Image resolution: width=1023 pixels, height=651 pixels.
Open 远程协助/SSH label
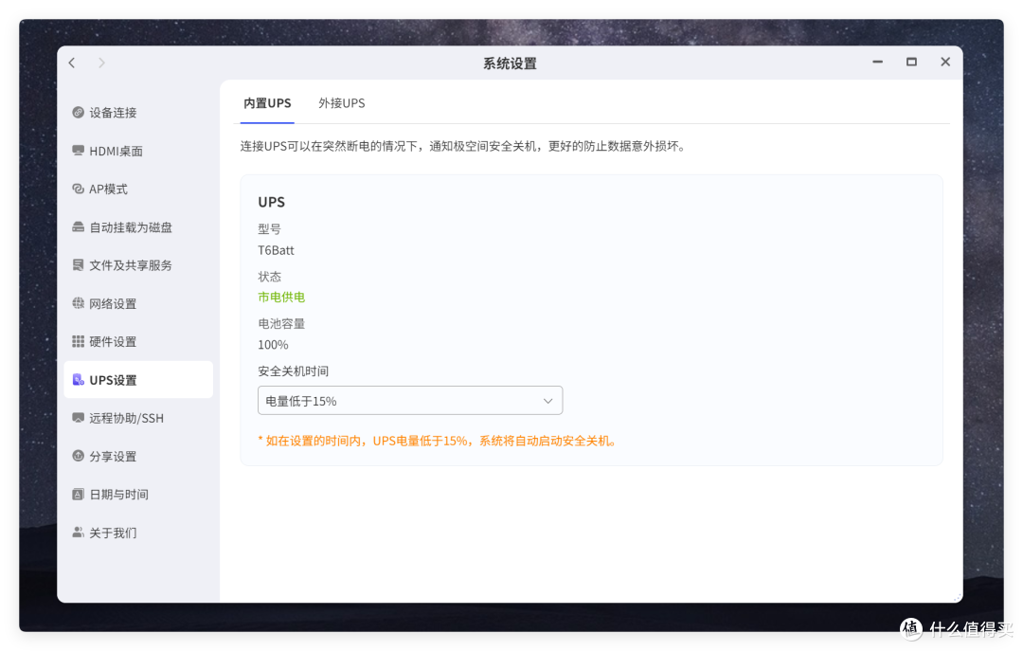point(127,418)
